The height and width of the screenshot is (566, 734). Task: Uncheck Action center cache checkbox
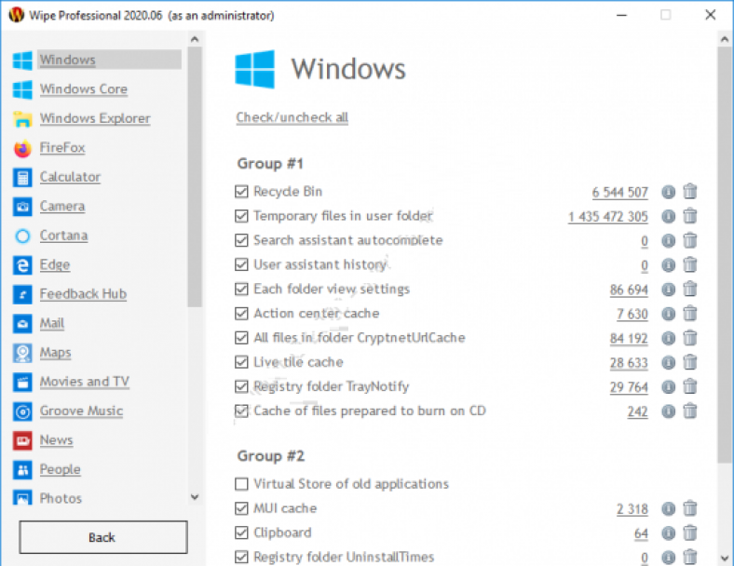[x=241, y=313]
